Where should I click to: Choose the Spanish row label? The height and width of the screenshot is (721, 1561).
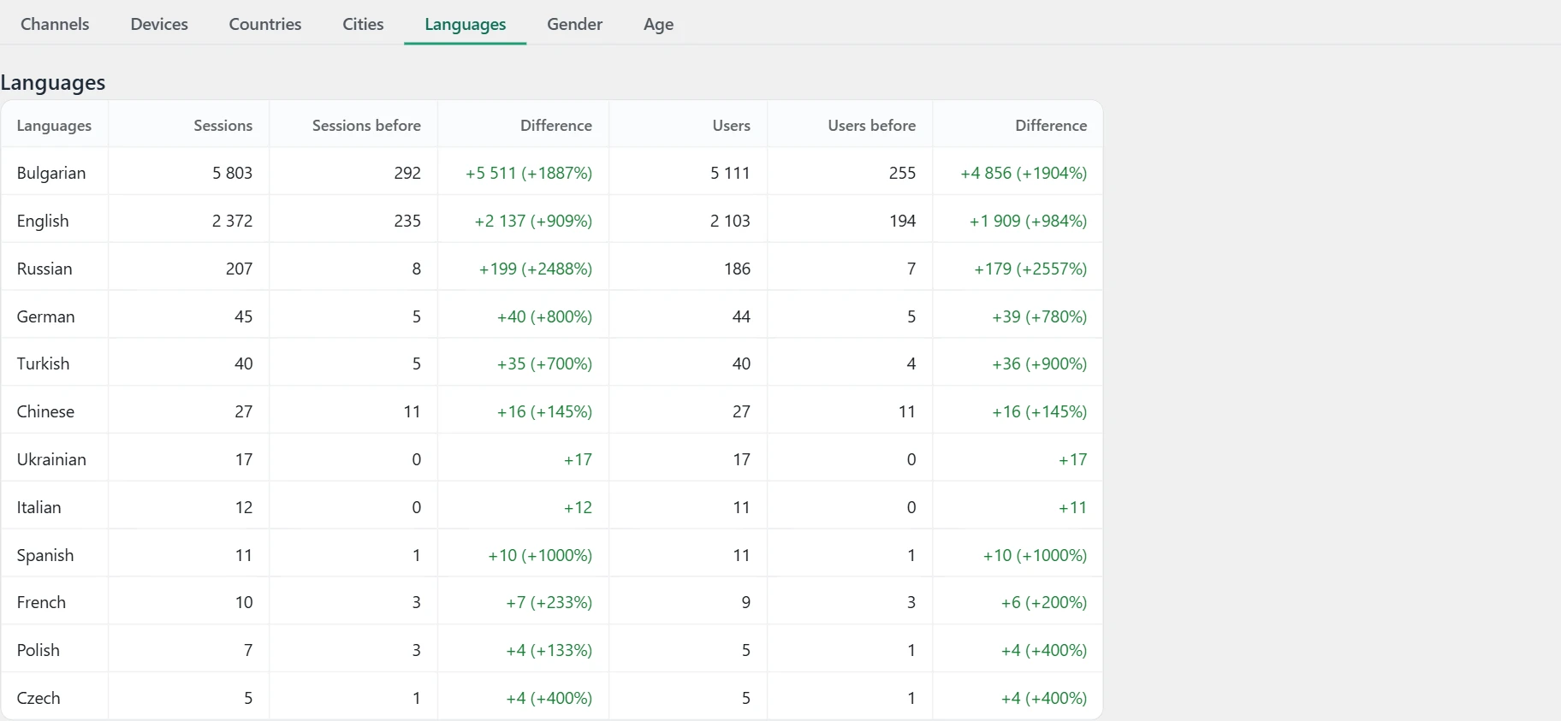pos(45,556)
